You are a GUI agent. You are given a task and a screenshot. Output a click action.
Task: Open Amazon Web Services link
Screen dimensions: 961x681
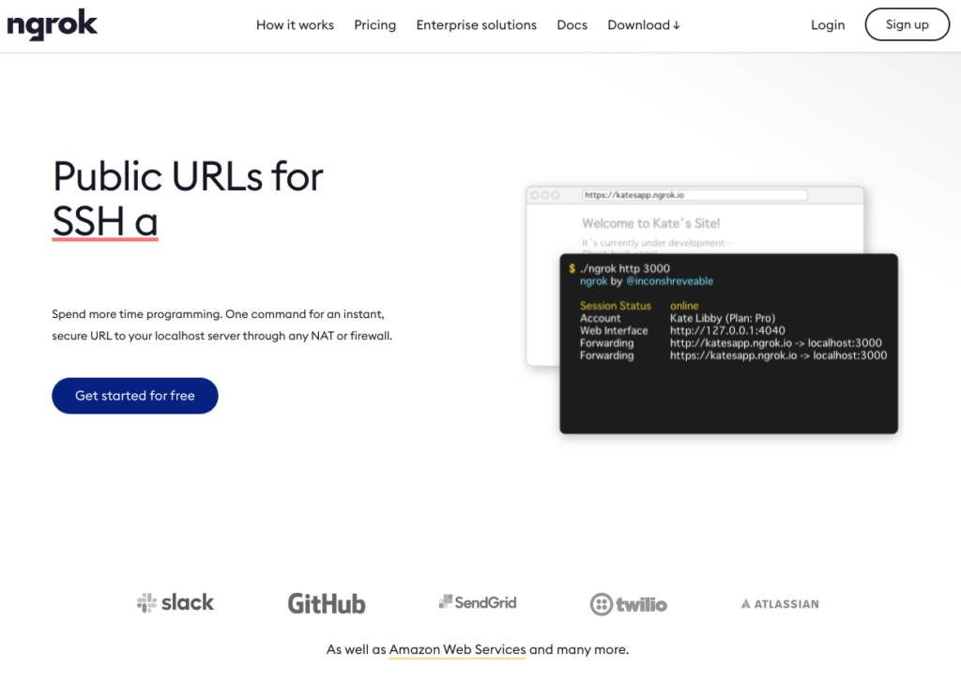pyautogui.click(x=457, y=649)
